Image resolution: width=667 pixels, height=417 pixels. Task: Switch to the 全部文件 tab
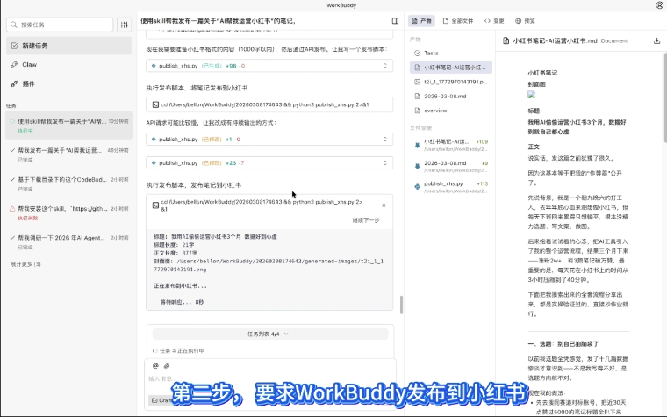pyautogui.click(x=458, y=21)
